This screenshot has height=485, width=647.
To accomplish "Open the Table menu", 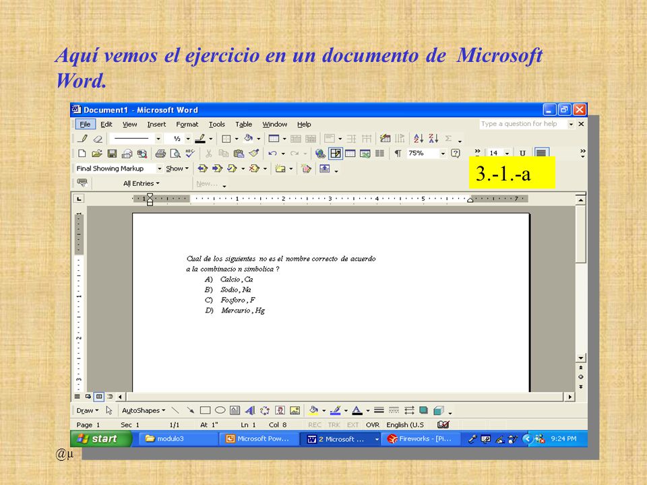I will click(x=243, y=124).
